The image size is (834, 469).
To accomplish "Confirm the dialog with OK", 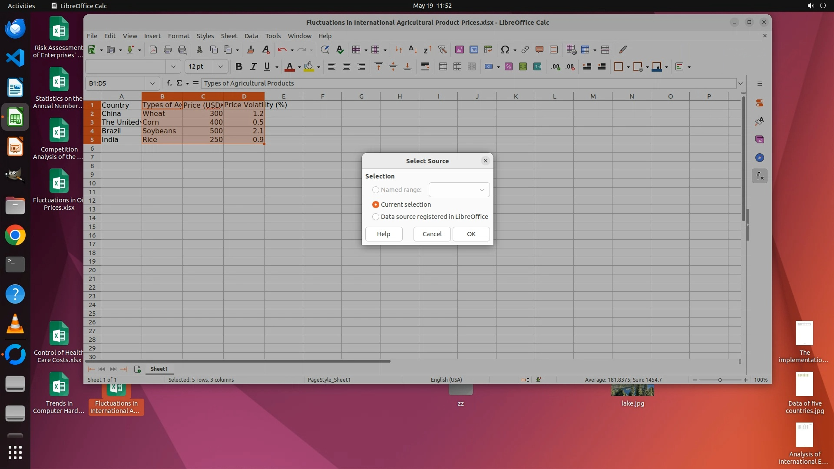I will pos(471,234).
